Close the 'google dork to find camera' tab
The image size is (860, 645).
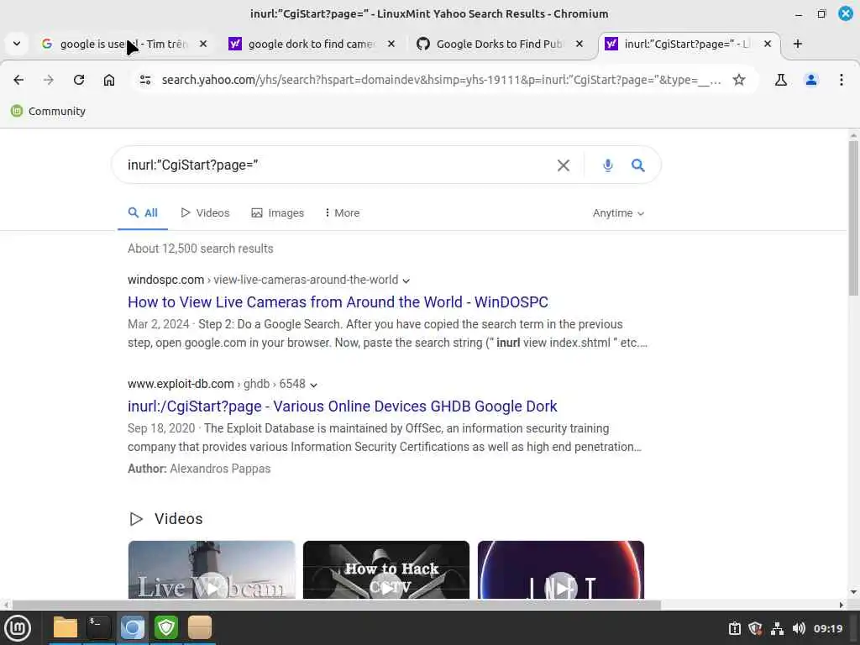pos(391,44)
